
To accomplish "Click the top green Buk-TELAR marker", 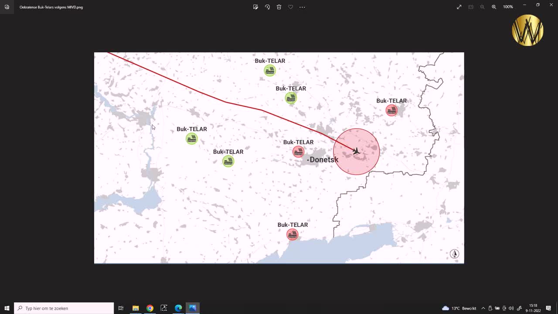I will pos(270,70).
